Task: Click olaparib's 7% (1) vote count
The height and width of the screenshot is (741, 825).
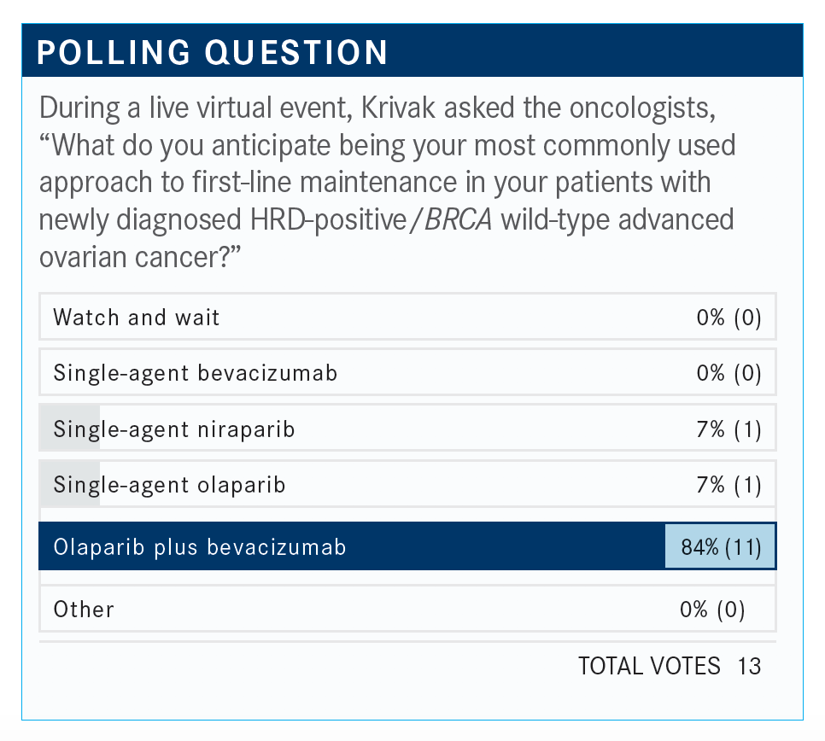Action: [728, 485]
